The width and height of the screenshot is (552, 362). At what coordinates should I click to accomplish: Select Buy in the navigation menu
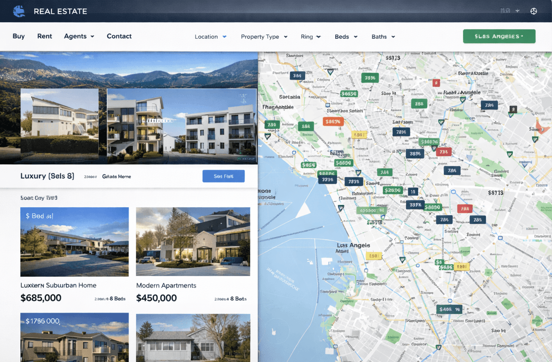coord(18,36)
